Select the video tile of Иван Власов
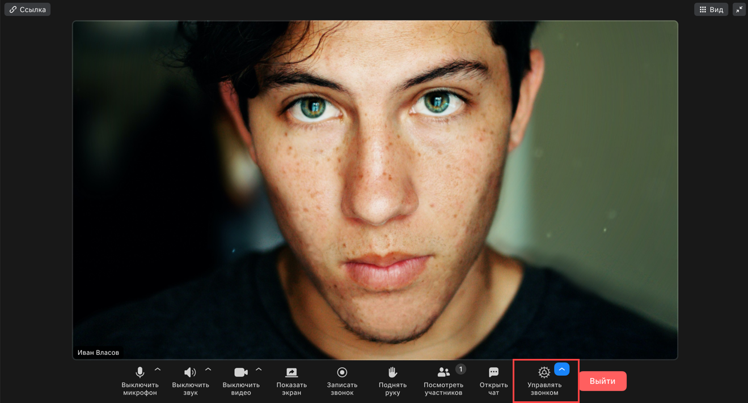Image resolution: width=748 pixels, height=403 pixels. (375, 190)
